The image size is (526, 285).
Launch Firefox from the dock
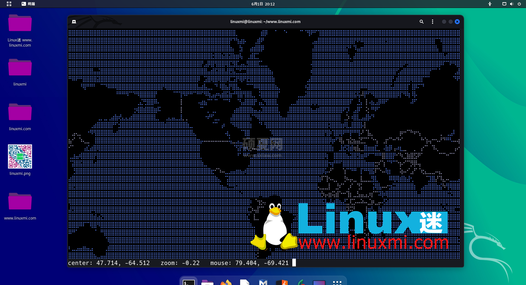coord(226,282)
